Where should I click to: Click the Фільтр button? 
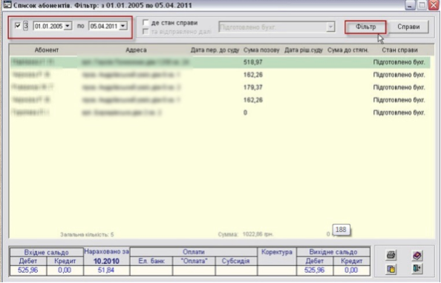365,27
